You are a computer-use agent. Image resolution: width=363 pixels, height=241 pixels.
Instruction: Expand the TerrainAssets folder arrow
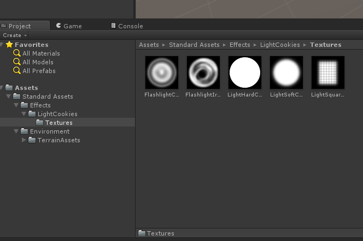click(x=24, y=140)
